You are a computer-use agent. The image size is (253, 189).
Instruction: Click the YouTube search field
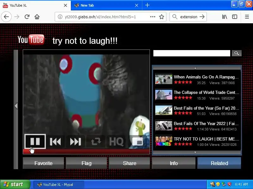[192, 53]
